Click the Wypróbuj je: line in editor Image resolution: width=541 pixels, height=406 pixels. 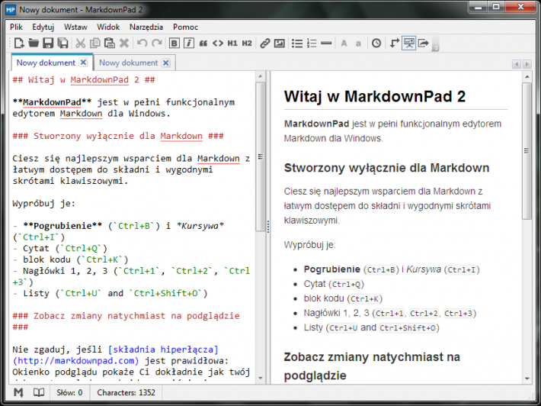click(x=44, y=204)
